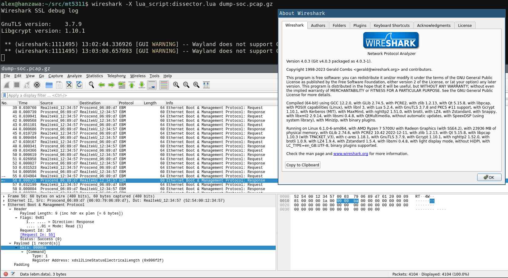Click the capture file properties pencil icon
The image size is (508, 278).
pos(13,274)
